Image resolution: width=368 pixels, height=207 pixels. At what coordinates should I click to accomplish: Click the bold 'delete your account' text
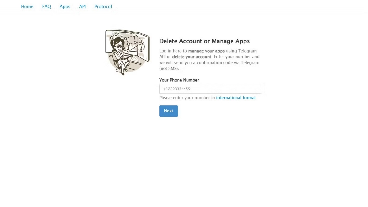pos(192,57)
